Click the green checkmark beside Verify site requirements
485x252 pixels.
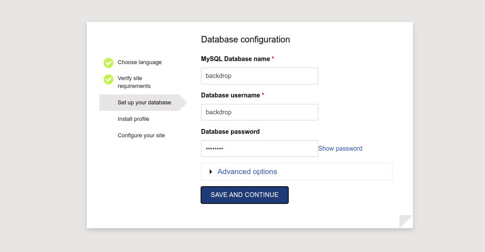pyautogui.click(x=109, y=80)
